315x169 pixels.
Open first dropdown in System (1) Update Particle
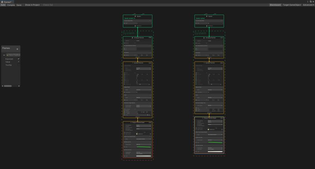(144, 68)
